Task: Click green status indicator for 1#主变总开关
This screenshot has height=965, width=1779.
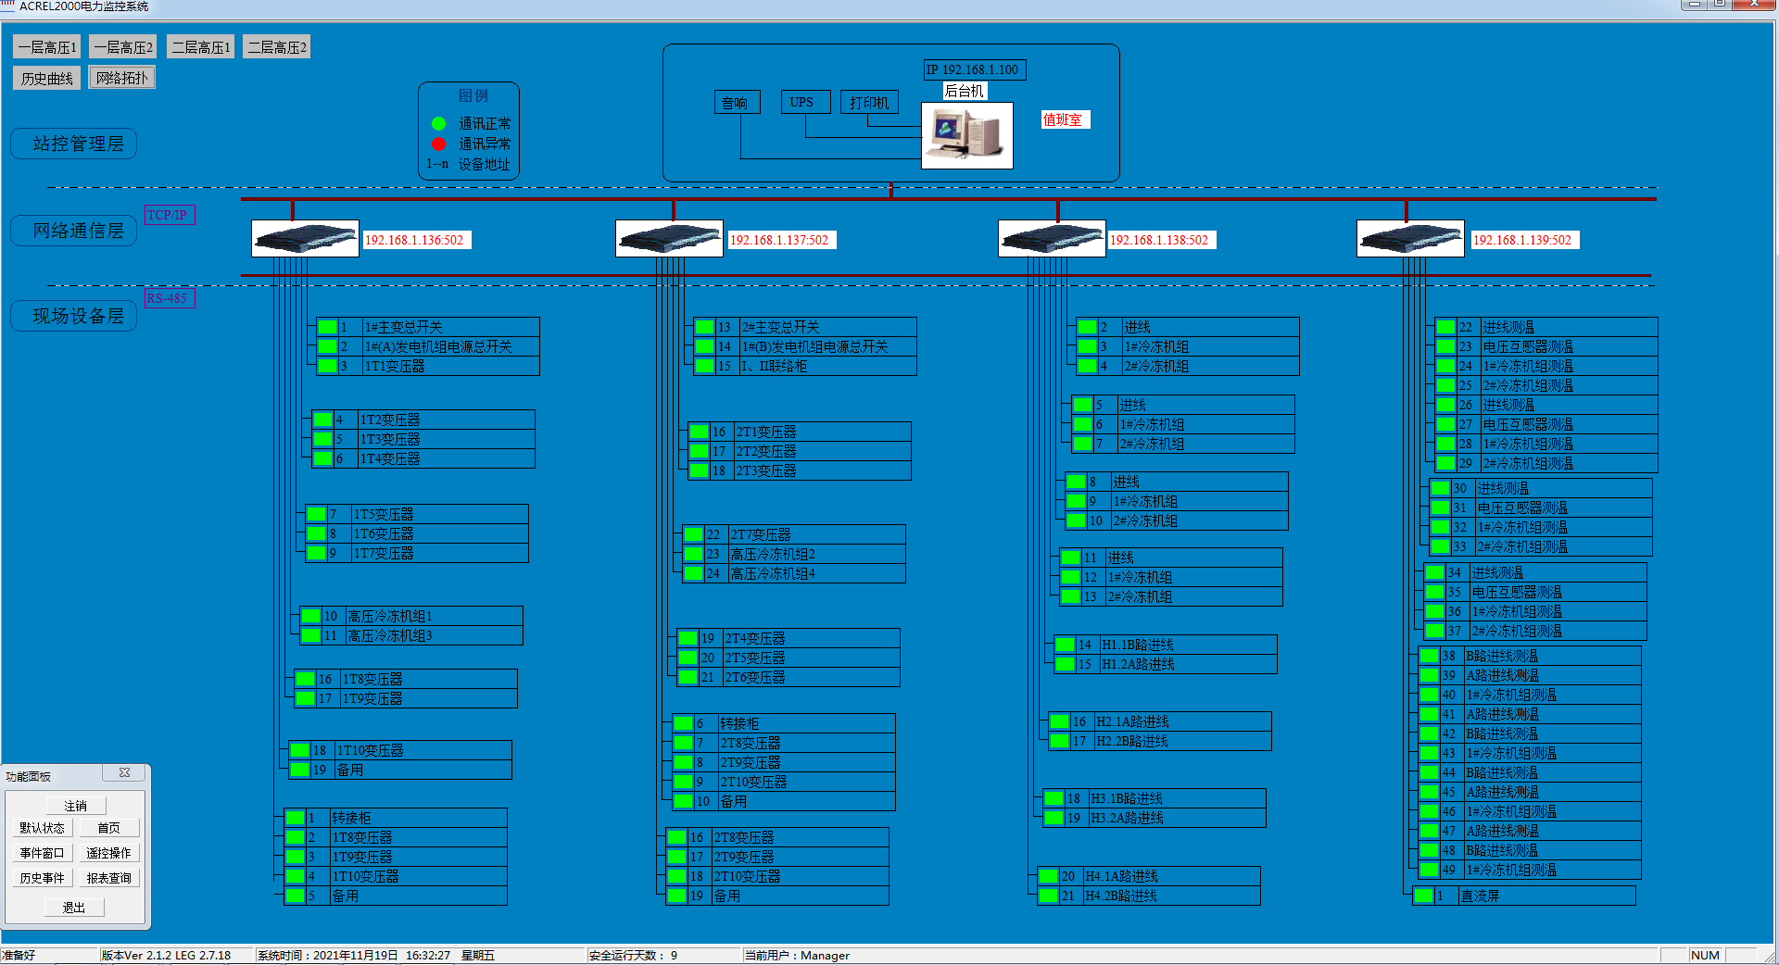Action: pyautogui.click(x=327, y=327)
